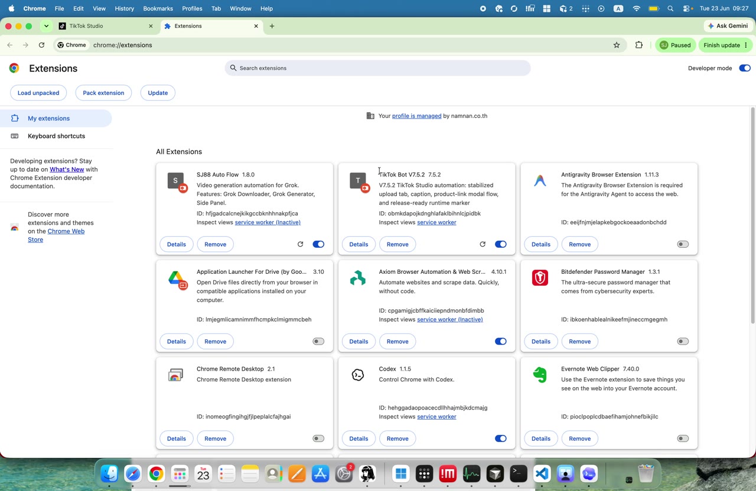
Task: Open the What's New link
Action: [x=67, y=169]
